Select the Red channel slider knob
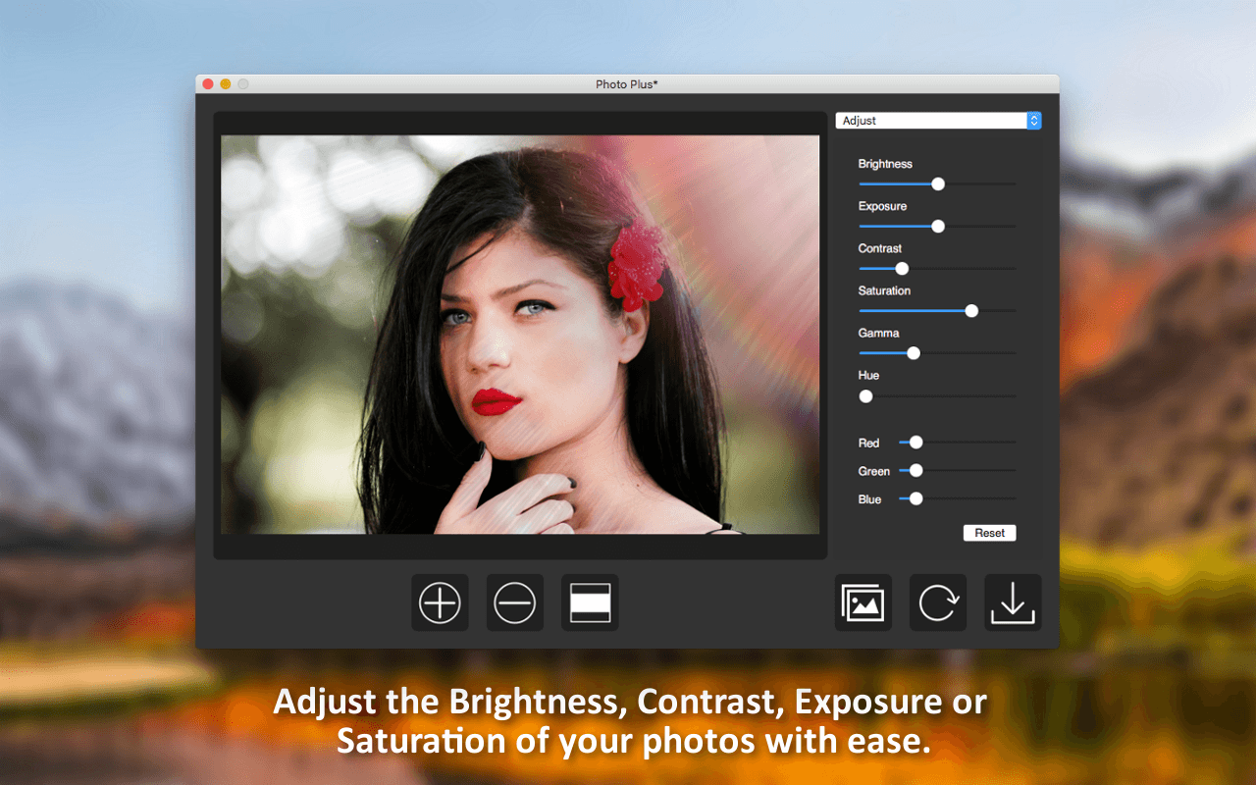 click(915, 442)
